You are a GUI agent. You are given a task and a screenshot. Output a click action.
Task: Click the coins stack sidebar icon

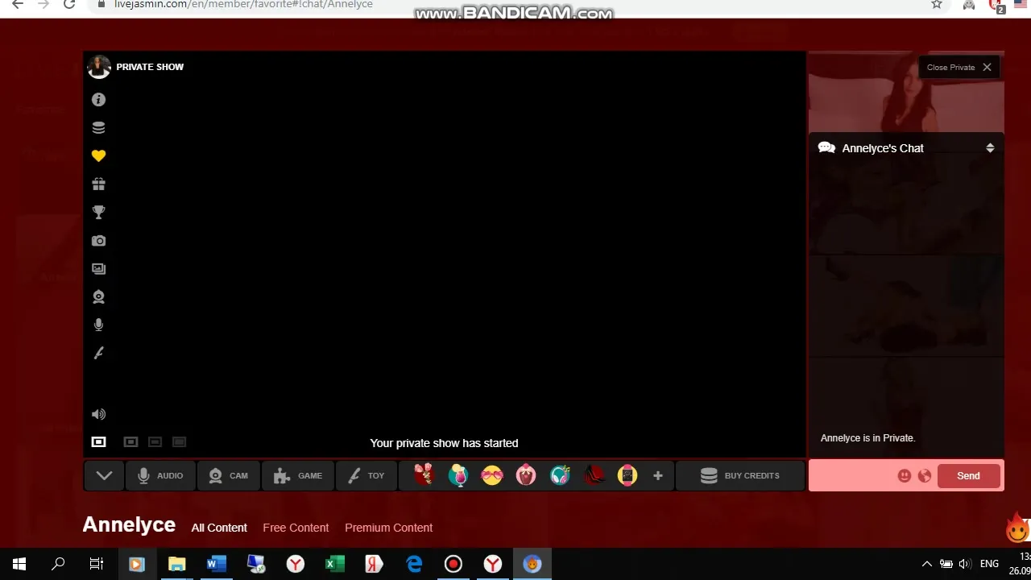[98, 128]
